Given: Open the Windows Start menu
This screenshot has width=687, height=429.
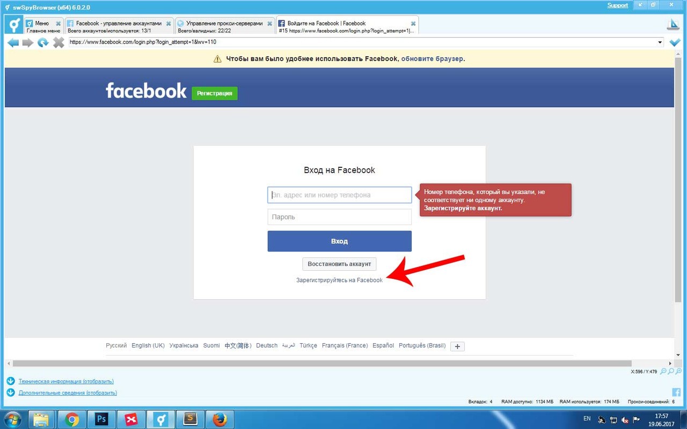Looking at the screenshot, I should click(x=12, y=419).
